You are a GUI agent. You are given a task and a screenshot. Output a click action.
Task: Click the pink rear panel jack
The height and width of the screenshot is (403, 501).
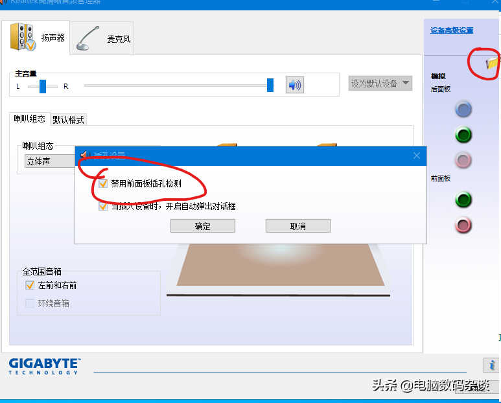463,159
